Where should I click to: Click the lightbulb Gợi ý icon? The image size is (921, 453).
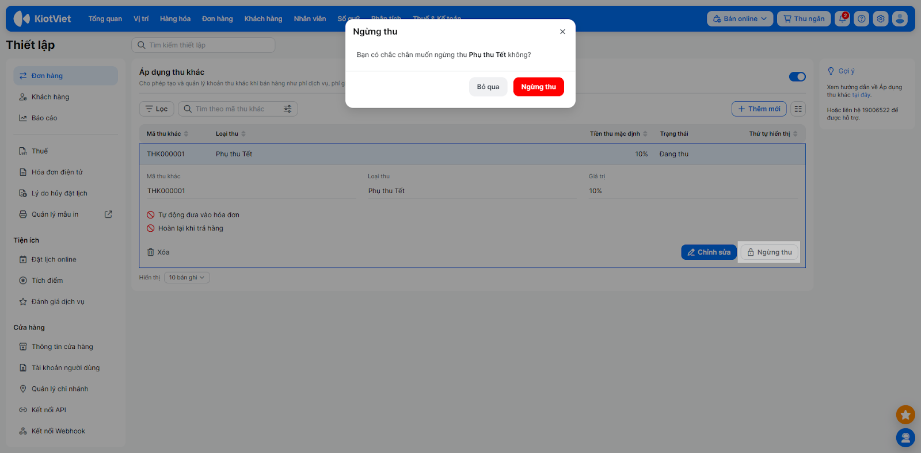point(831,71)
